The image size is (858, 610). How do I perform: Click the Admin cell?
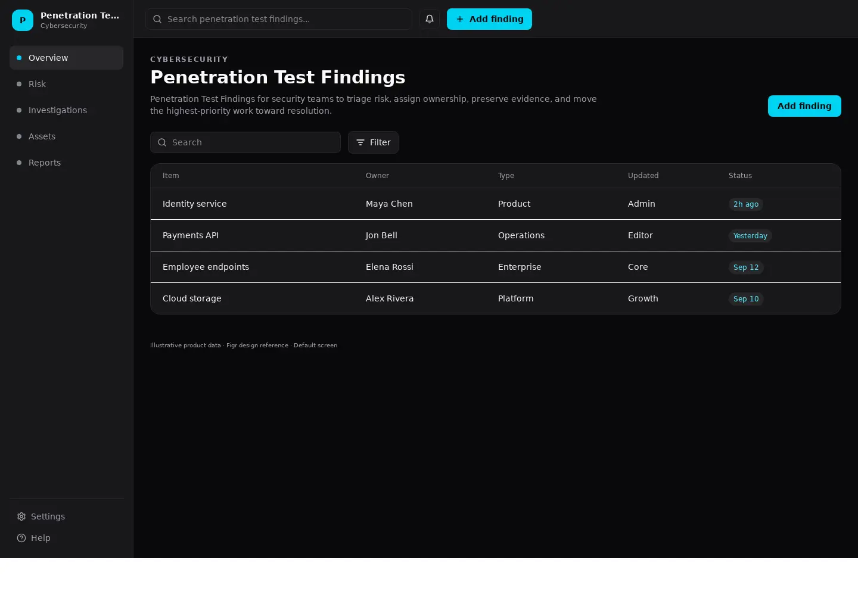pyautogui.click(x=642, y=204)
